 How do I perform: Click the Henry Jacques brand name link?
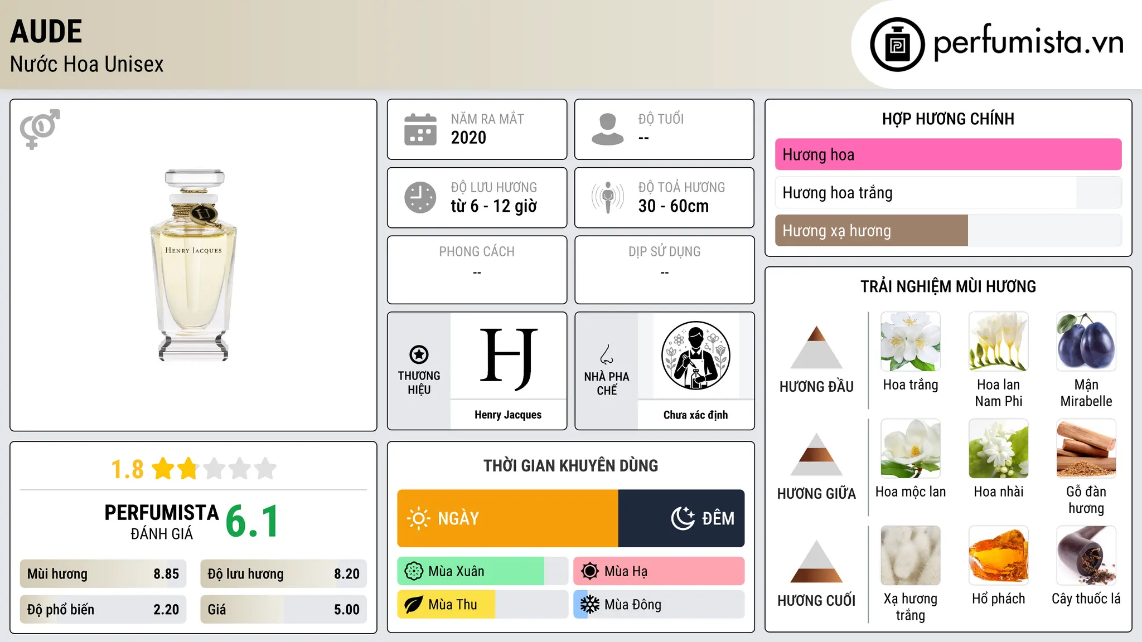[x=508, y=415]
